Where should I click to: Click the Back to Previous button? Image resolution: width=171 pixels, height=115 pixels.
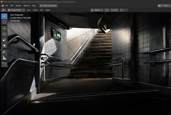pyautogui.click(x=48, y=6)
